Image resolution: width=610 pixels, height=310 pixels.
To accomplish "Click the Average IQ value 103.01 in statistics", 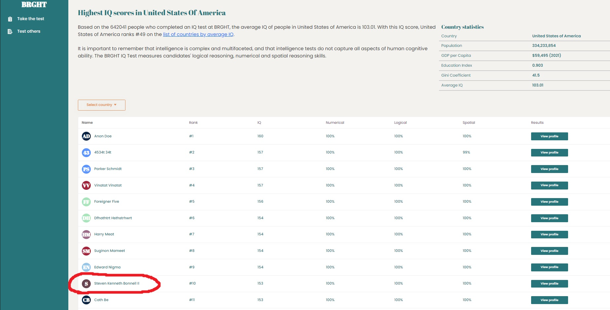I will [x=538, y=85].
